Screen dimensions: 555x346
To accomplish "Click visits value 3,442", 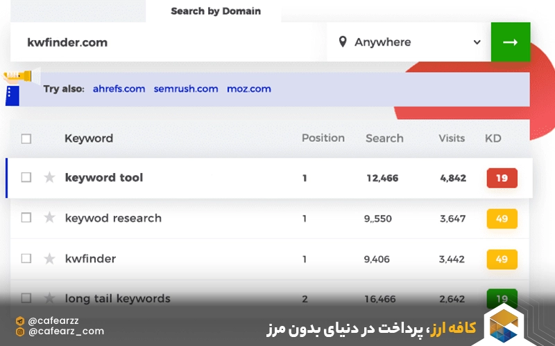I will pyautogui.click(x=452, y=259).
